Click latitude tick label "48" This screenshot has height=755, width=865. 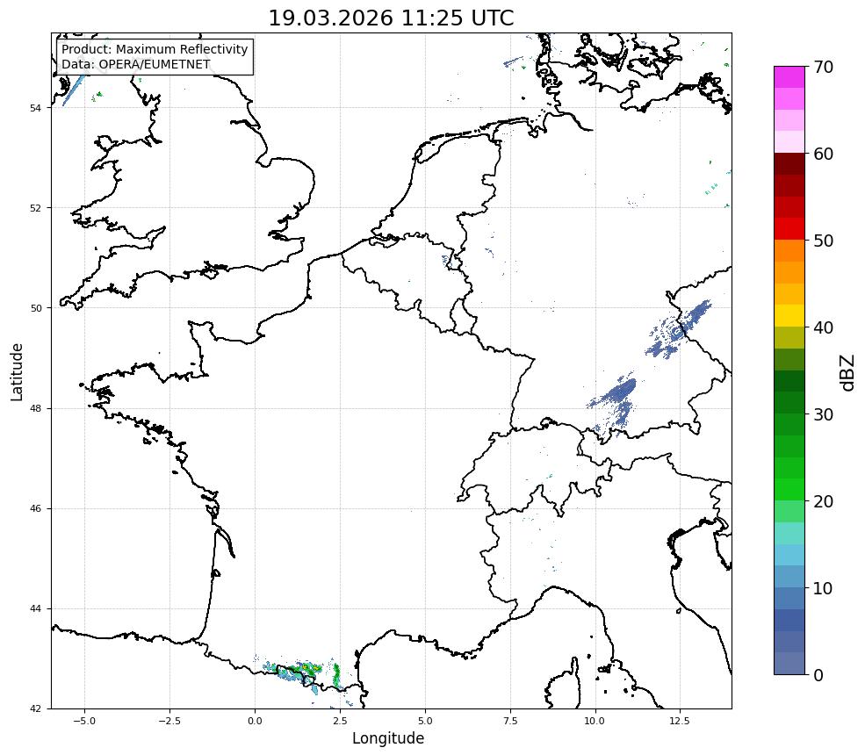(x=35, y=408)
